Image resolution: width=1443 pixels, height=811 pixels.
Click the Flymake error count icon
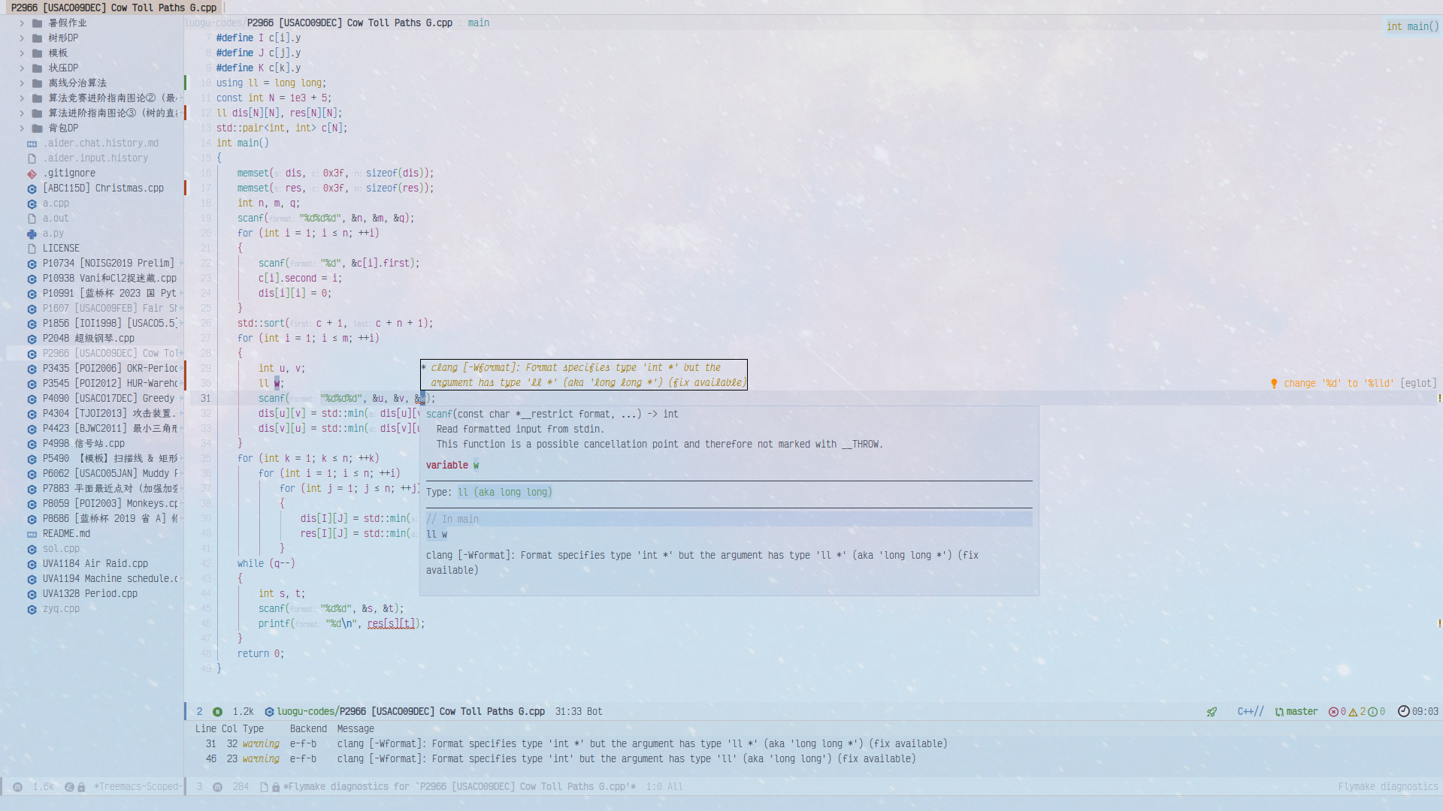[x=1333, y=712]
